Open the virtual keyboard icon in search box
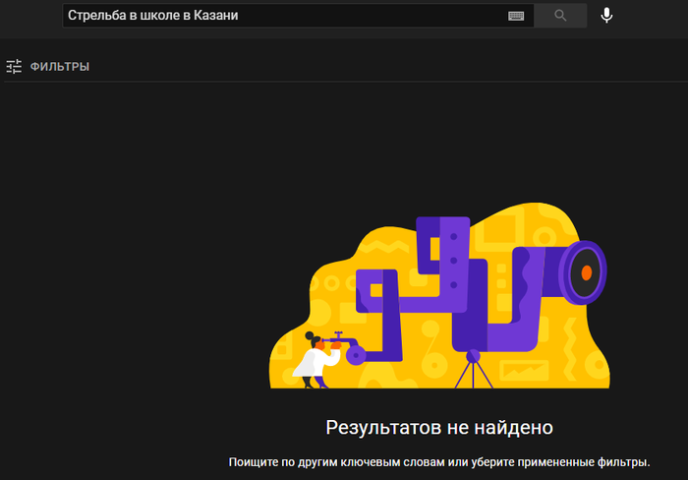 (516, 16)
